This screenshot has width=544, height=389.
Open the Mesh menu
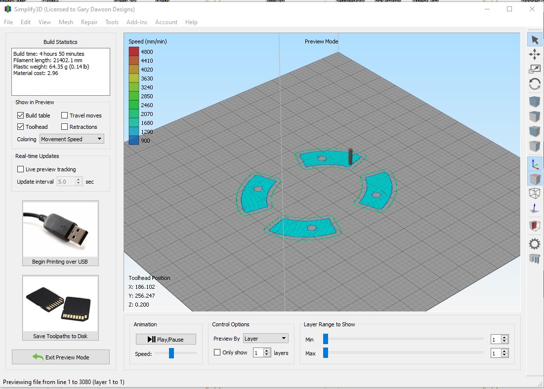(x=66, y=22)
